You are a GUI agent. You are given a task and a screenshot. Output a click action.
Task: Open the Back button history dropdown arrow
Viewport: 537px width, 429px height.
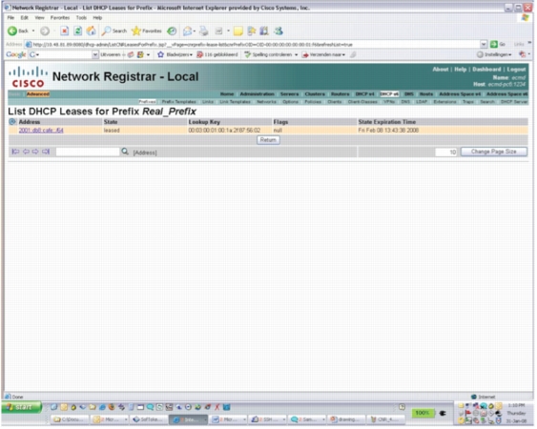coord(33,31)
